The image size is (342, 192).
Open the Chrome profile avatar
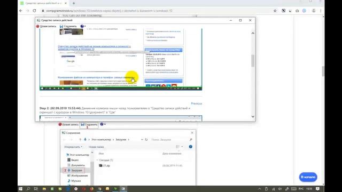(x=314, y=11)
